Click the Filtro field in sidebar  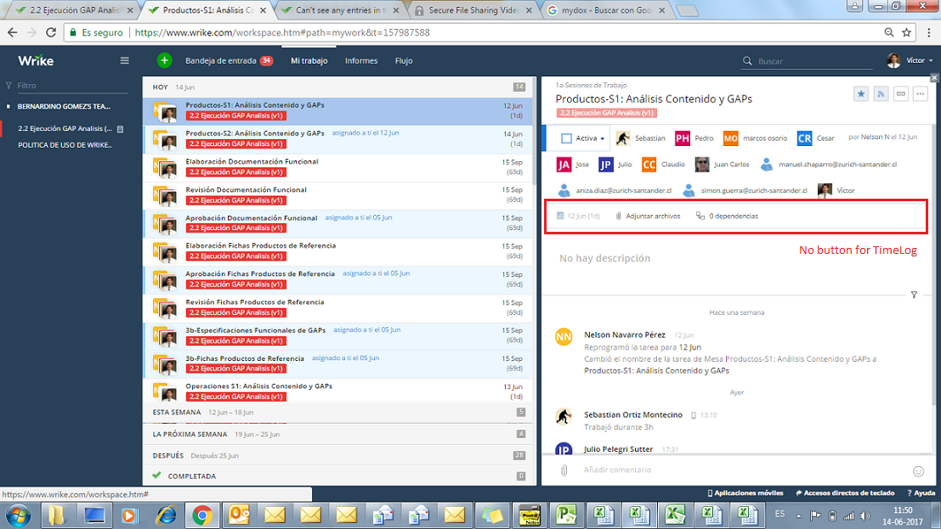(x=72, y=86)
